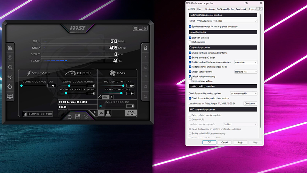Click the OC Scanner icon in sidebar

coord(10,77)
